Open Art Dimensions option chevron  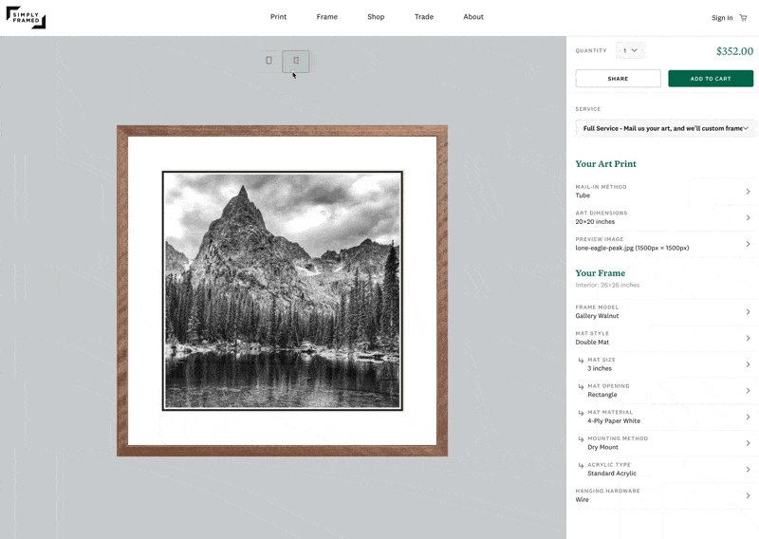click(x=748, y=217)
